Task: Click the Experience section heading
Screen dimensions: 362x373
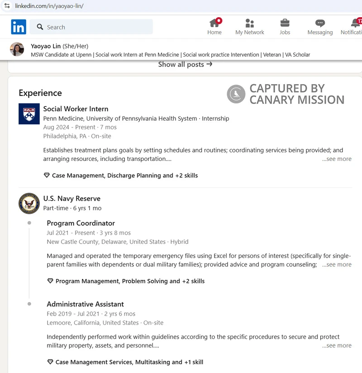Action: [40, 93]
